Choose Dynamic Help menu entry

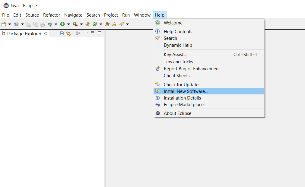click(208, 45)
